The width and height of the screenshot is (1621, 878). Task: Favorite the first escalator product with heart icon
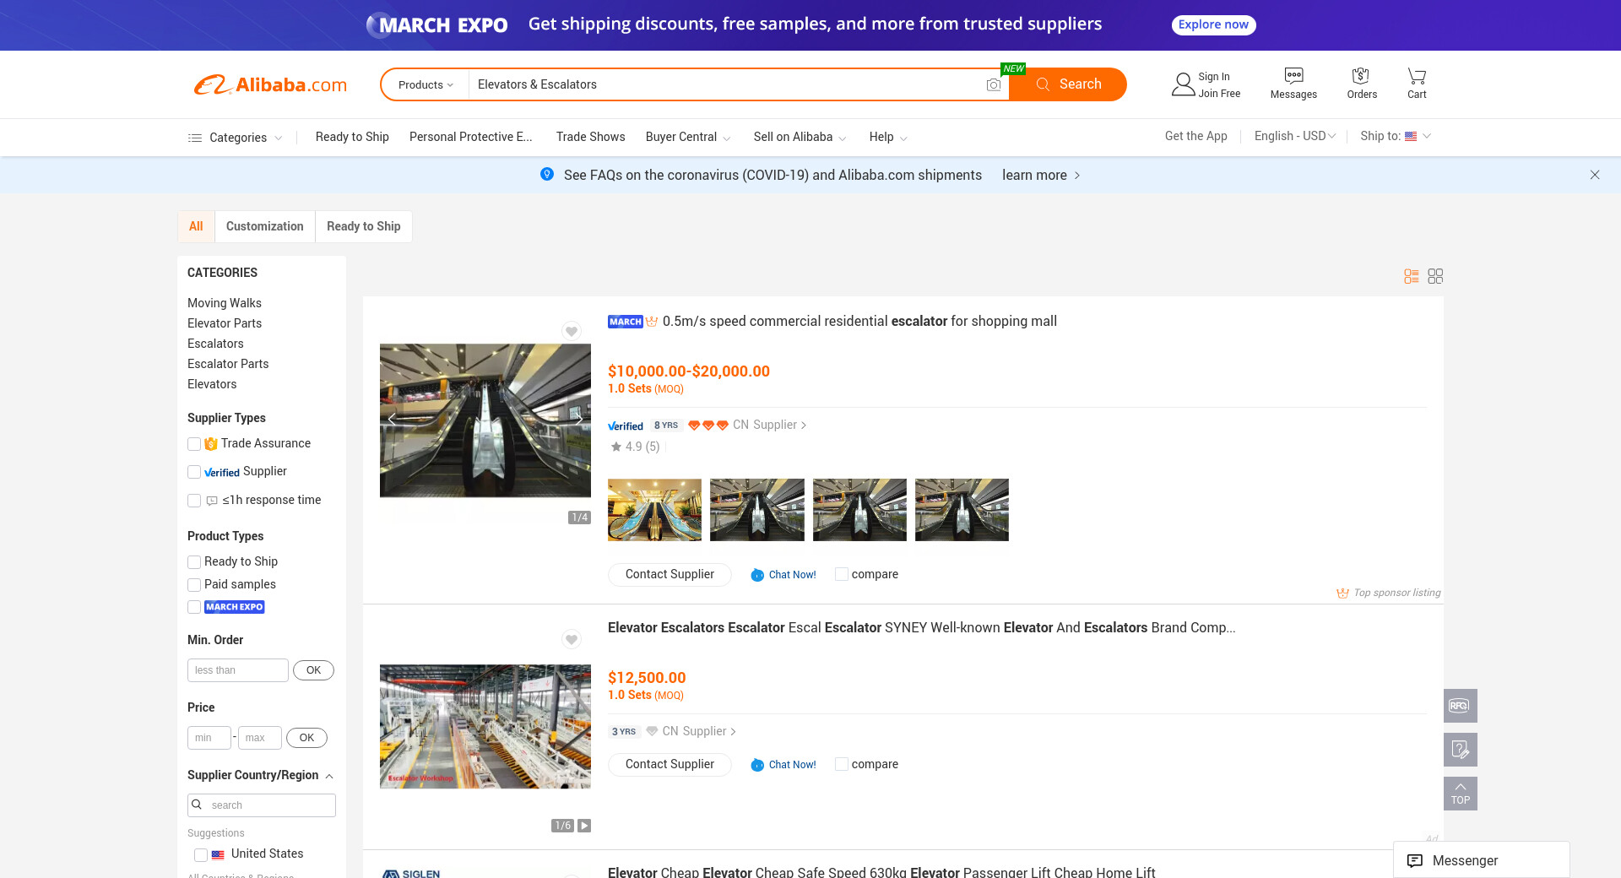coord(572,331)
